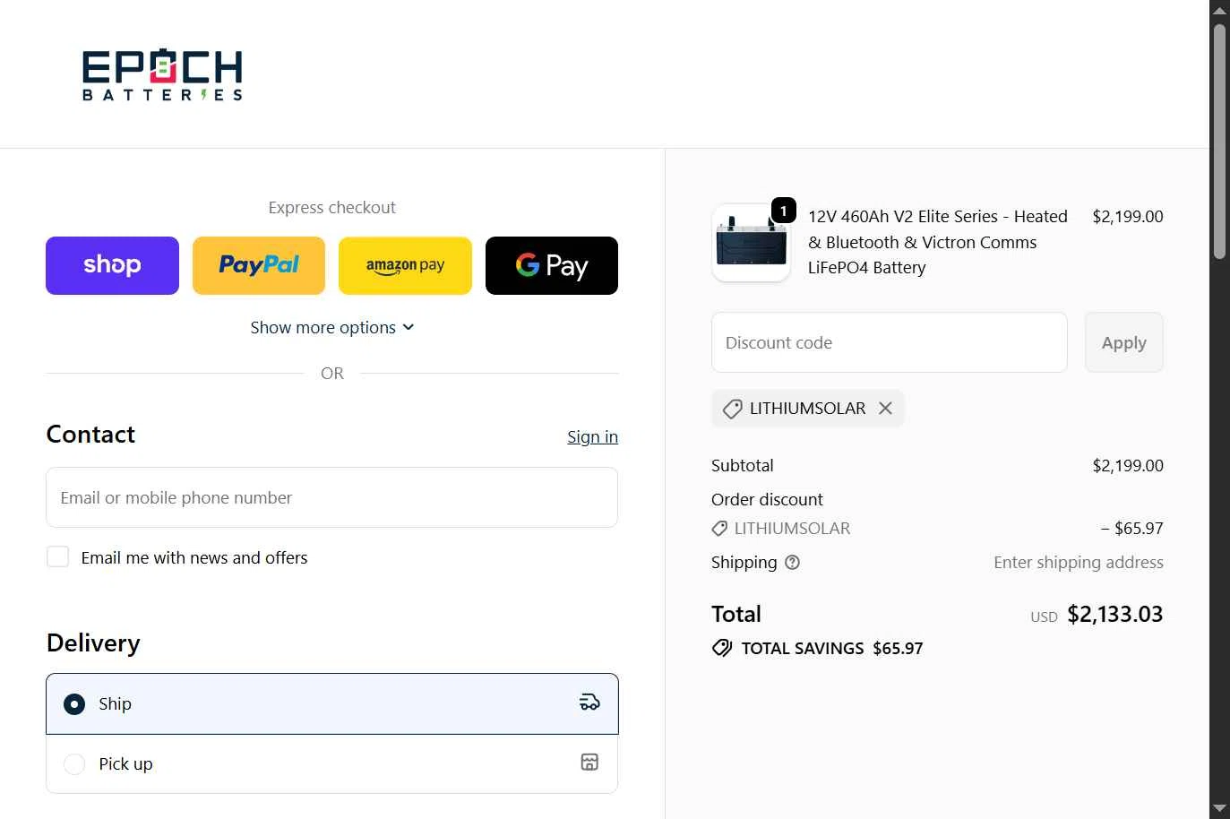Select Amazon Pay express checkout

coord(405,265)
